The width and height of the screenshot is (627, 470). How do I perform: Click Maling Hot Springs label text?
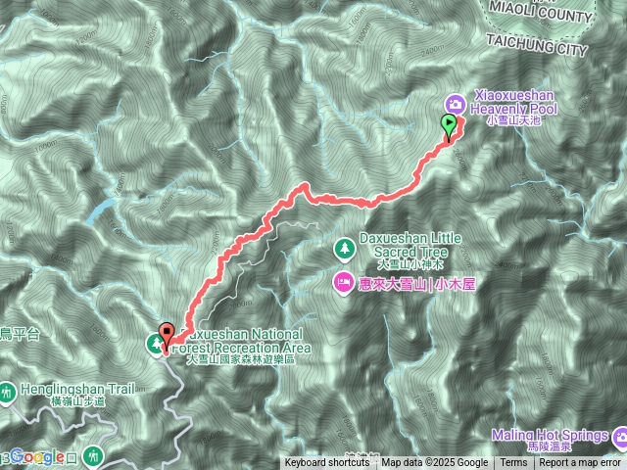tap(550, 435)
